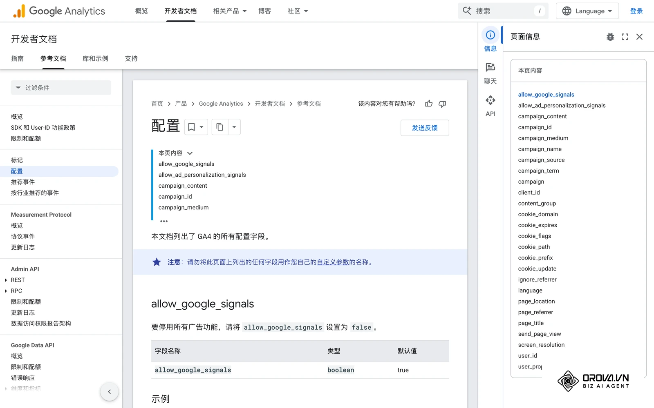Close the 页面信息 panel

coord(640,37)
